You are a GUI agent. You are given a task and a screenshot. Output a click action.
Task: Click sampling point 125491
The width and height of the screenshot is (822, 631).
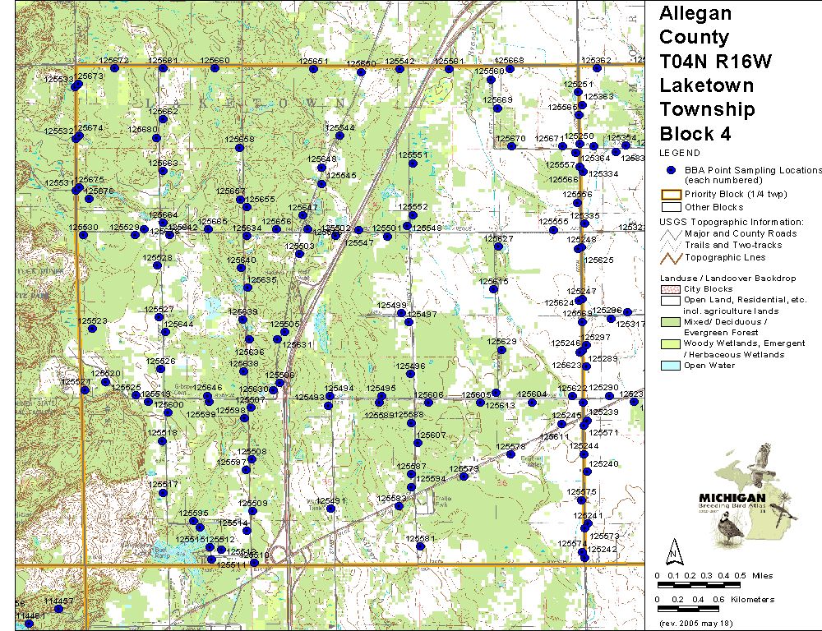330,509
